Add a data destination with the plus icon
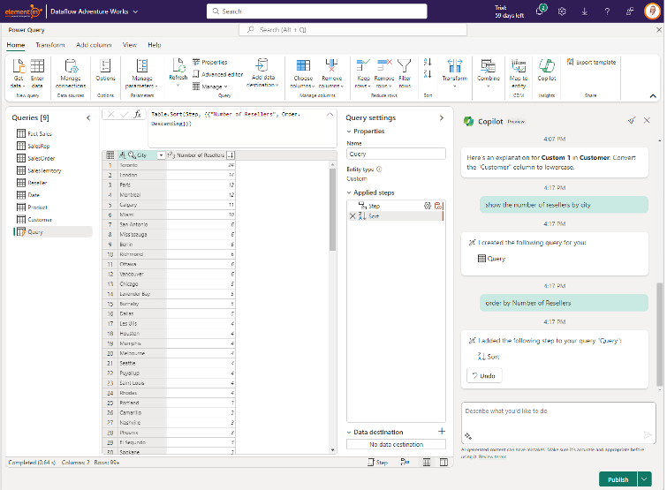Screen dimensions: 667x490 (441, 431)
